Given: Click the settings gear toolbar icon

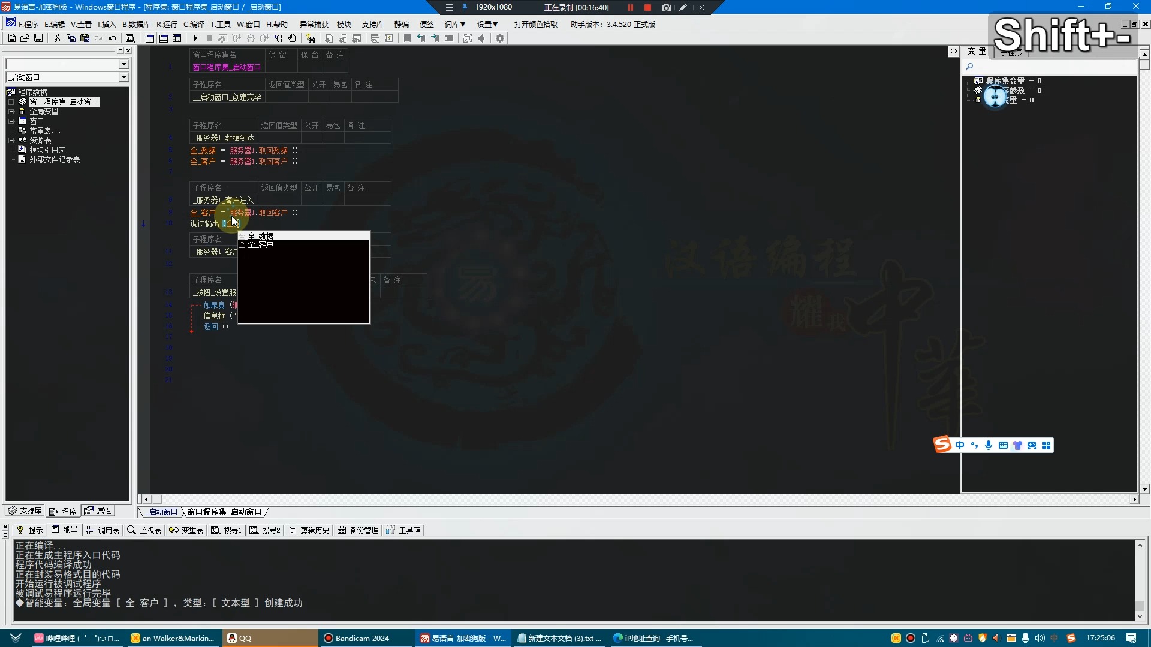Looking at the screenshot, I should 500,38.
